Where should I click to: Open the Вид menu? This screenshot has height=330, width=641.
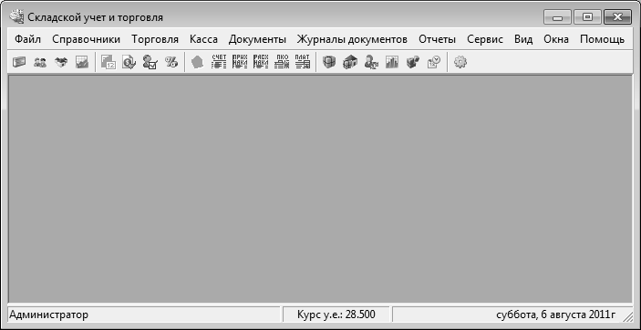[523, 40]
